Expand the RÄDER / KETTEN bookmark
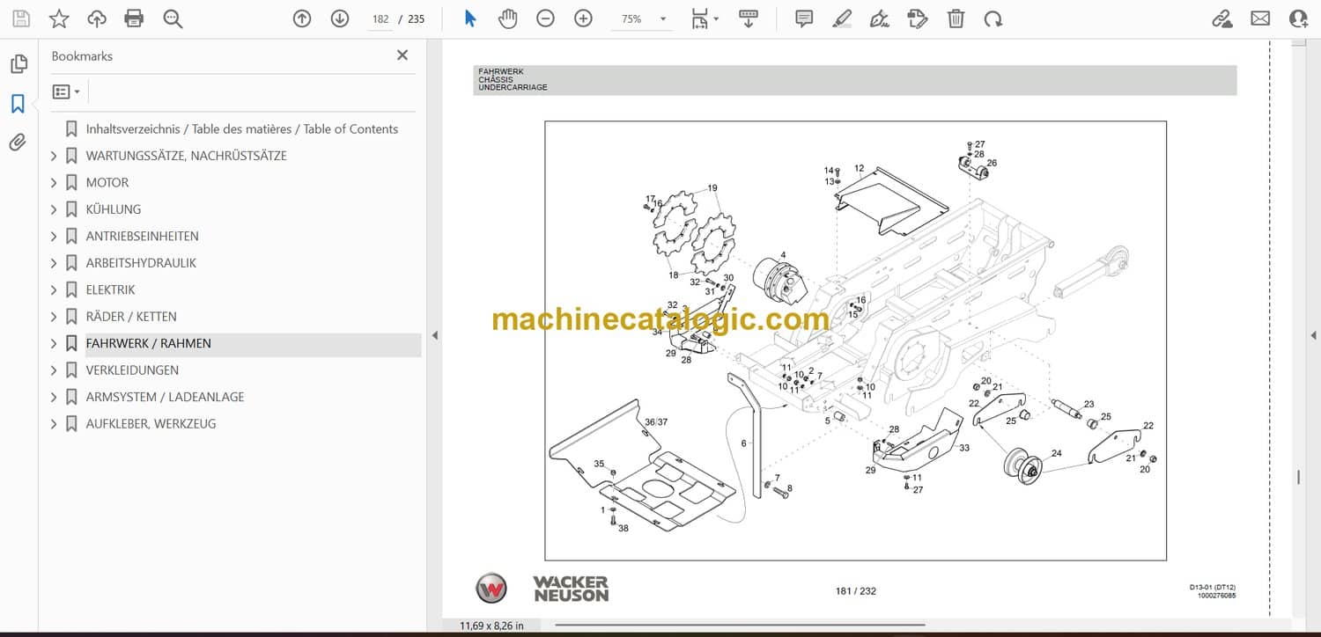This screenshot has height=637, width=1321. click(x=54, y=317)
